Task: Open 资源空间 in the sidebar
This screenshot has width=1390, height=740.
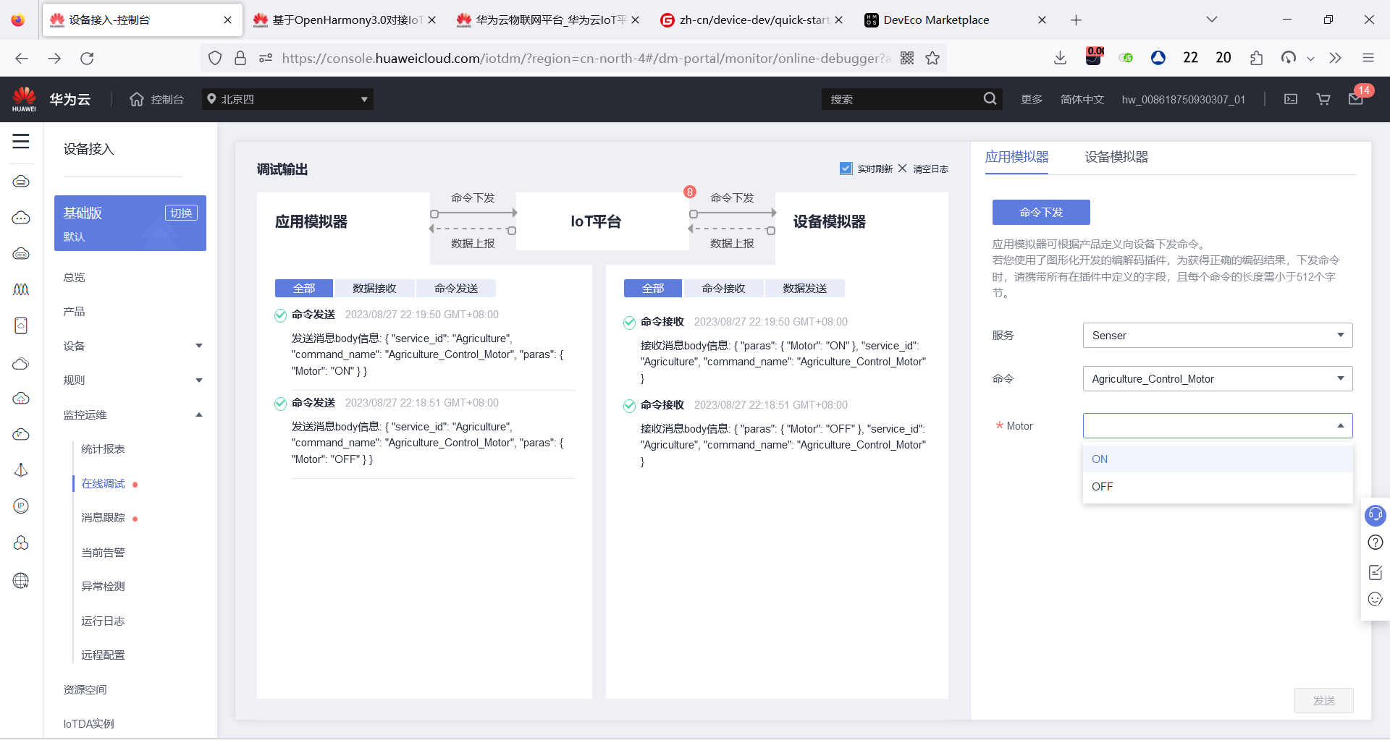Action: click(x=85, y=690)
